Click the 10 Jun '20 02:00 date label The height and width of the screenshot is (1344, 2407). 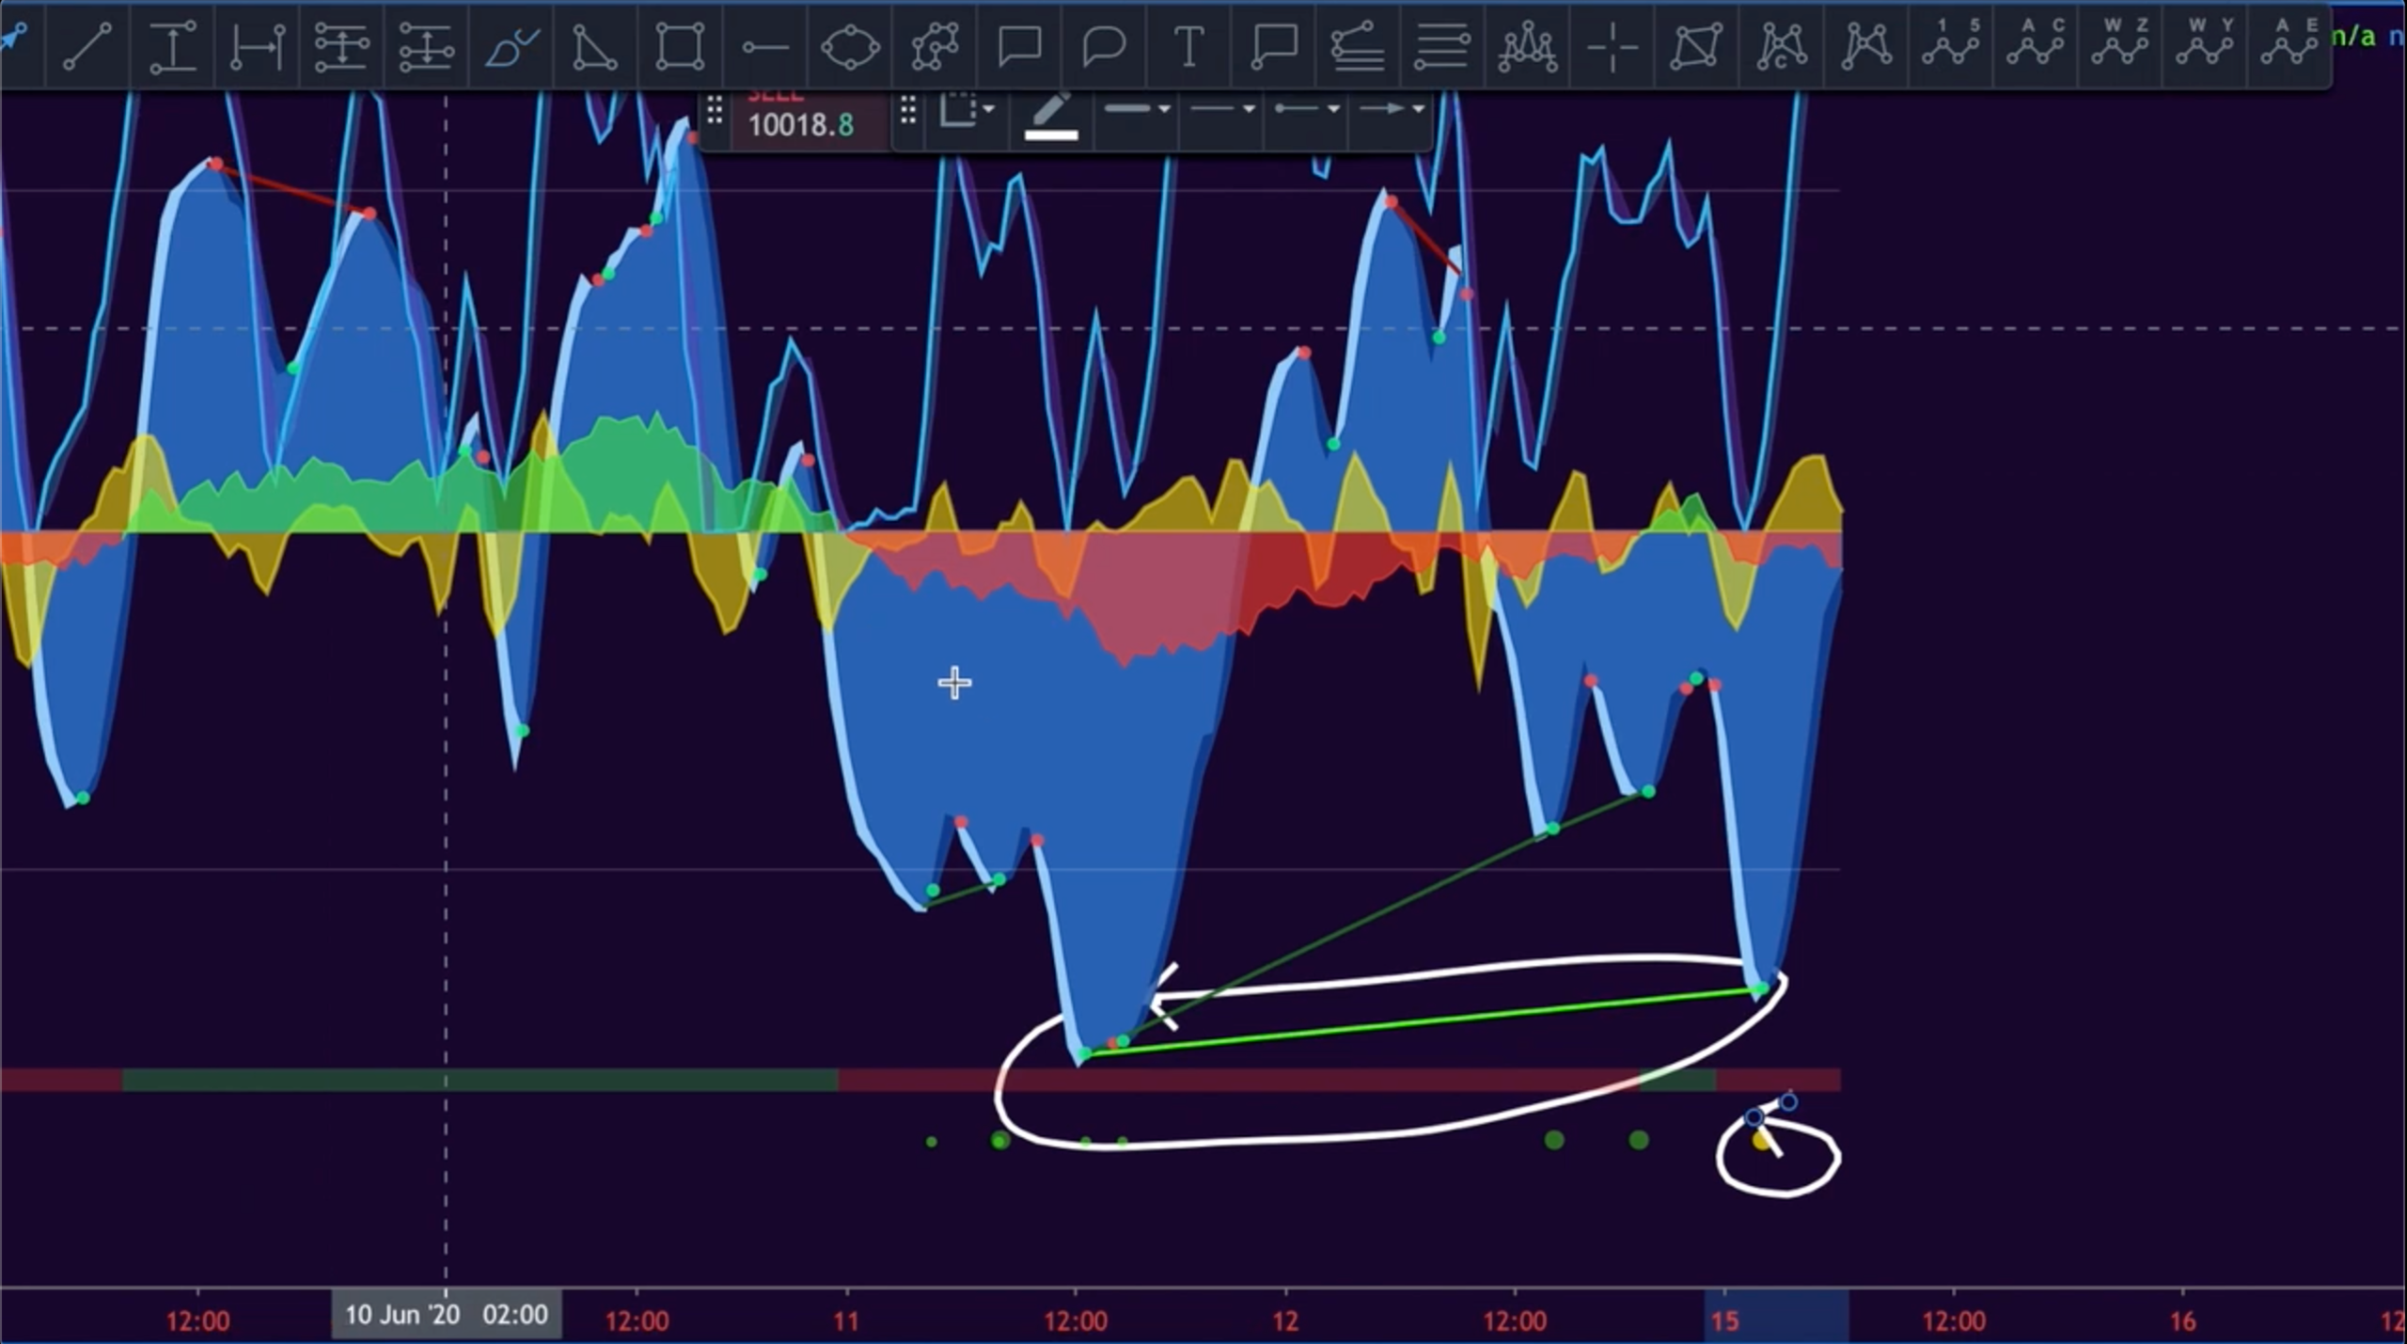click(446, 1314)
